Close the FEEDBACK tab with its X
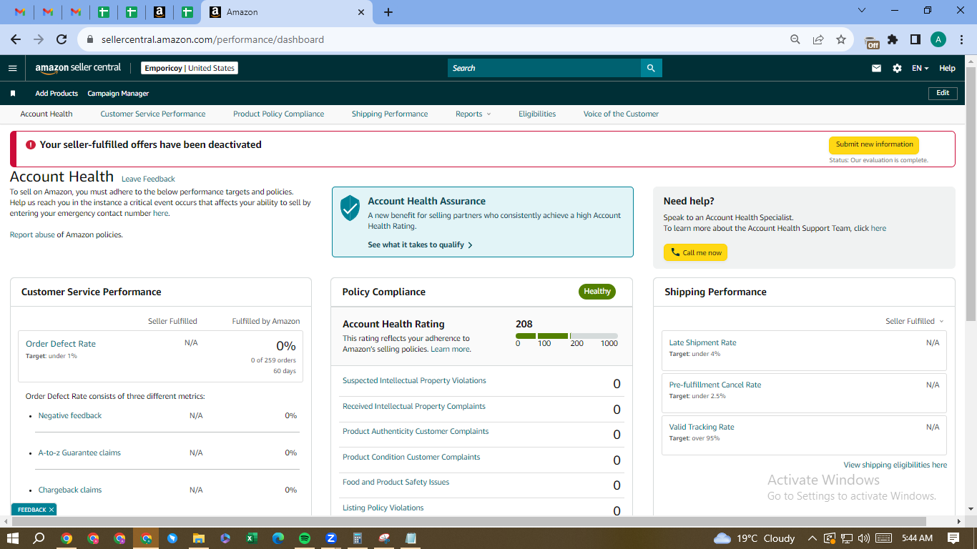The image size is (977, 549). click(51, 510)
